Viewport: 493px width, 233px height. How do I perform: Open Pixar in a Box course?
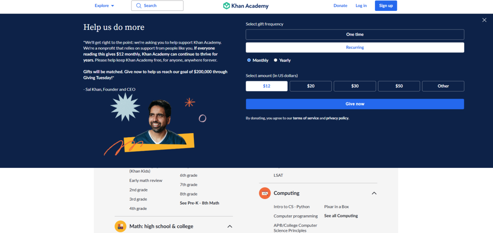pos(336,207)
